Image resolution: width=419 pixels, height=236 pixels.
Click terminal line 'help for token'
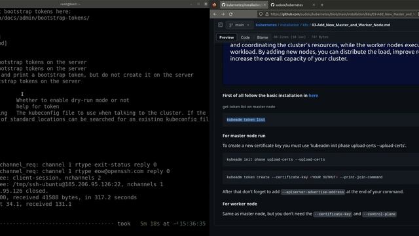click(x=38, y=106)
